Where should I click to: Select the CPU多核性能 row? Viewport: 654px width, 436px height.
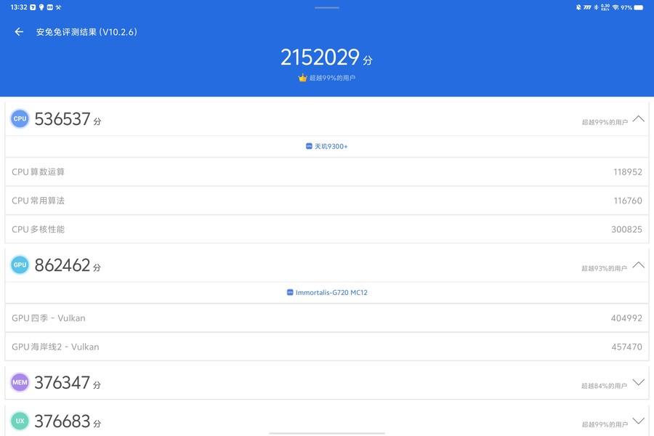327,230
